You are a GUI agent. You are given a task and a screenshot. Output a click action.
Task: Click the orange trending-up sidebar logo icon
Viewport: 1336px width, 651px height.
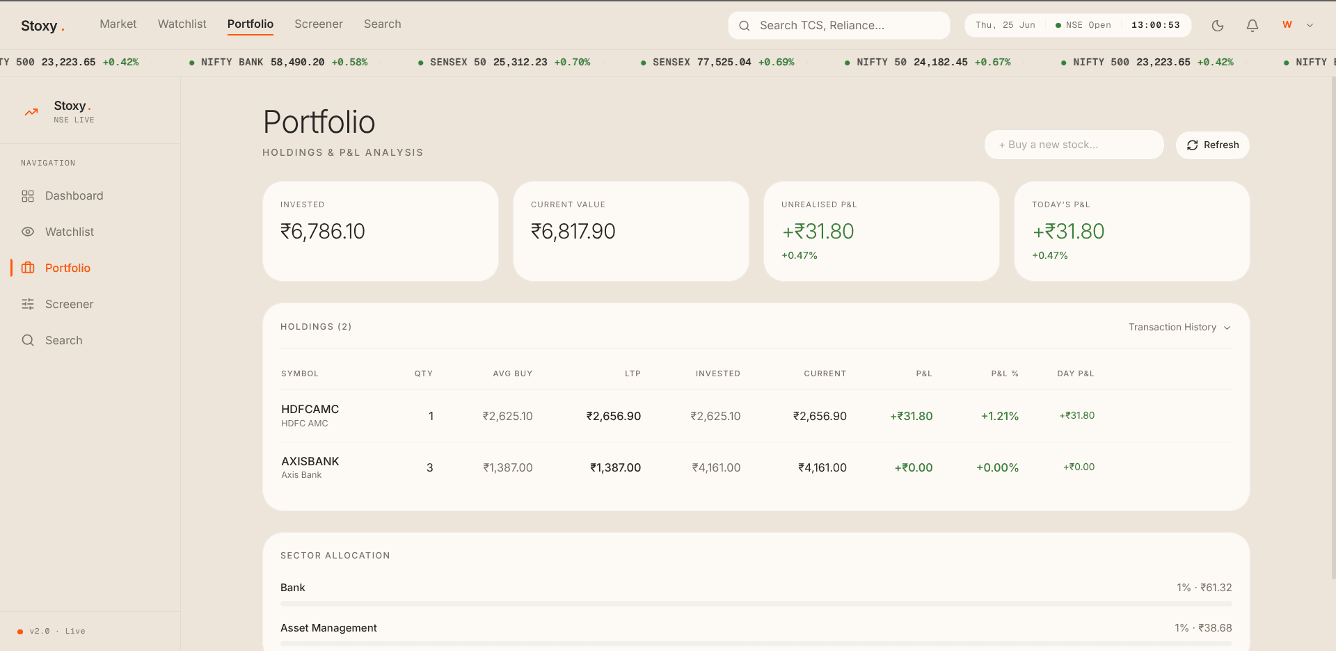(x=31, y=111)
